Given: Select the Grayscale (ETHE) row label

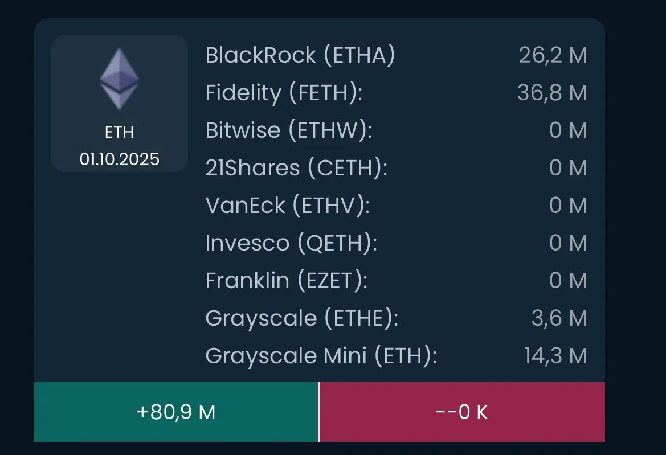Looking at the screenshot, I should [301, 318].
